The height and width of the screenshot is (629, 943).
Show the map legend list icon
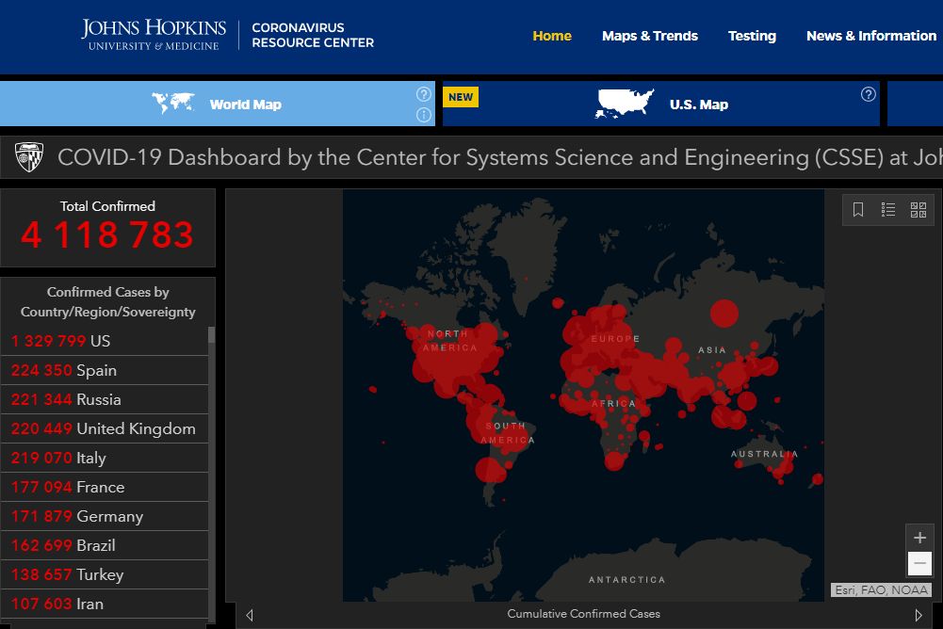[888, 210]
